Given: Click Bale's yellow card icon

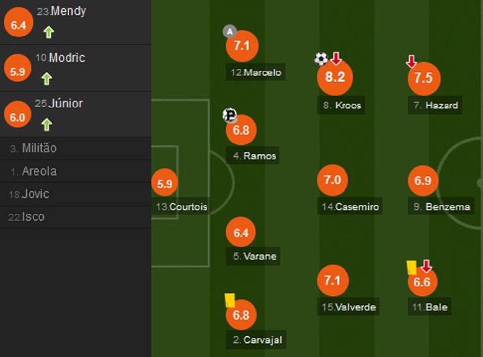Looking at the screenshot, I should pyautogui.click(x=412, y=267).
